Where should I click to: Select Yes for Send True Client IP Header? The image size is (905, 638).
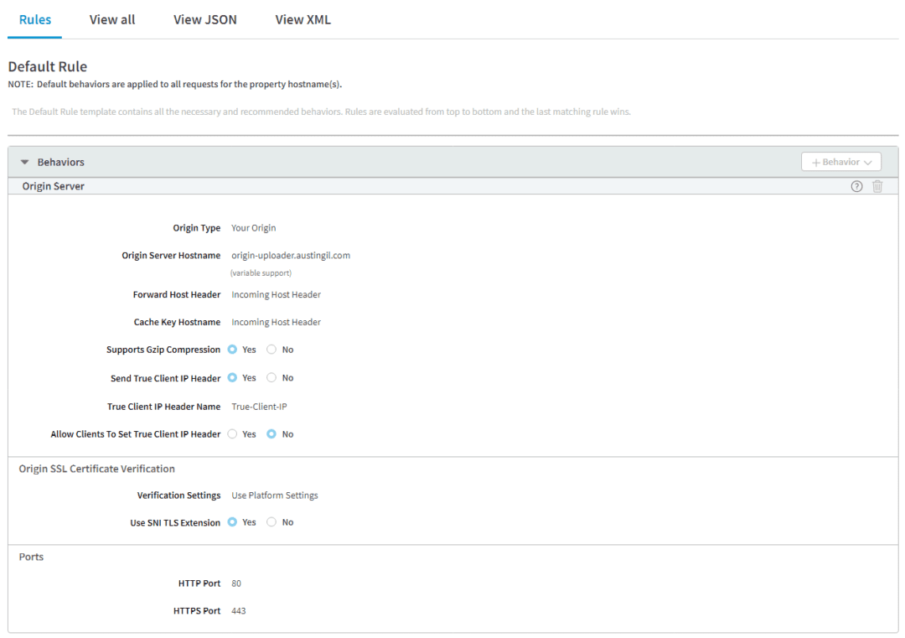point(233,378)
